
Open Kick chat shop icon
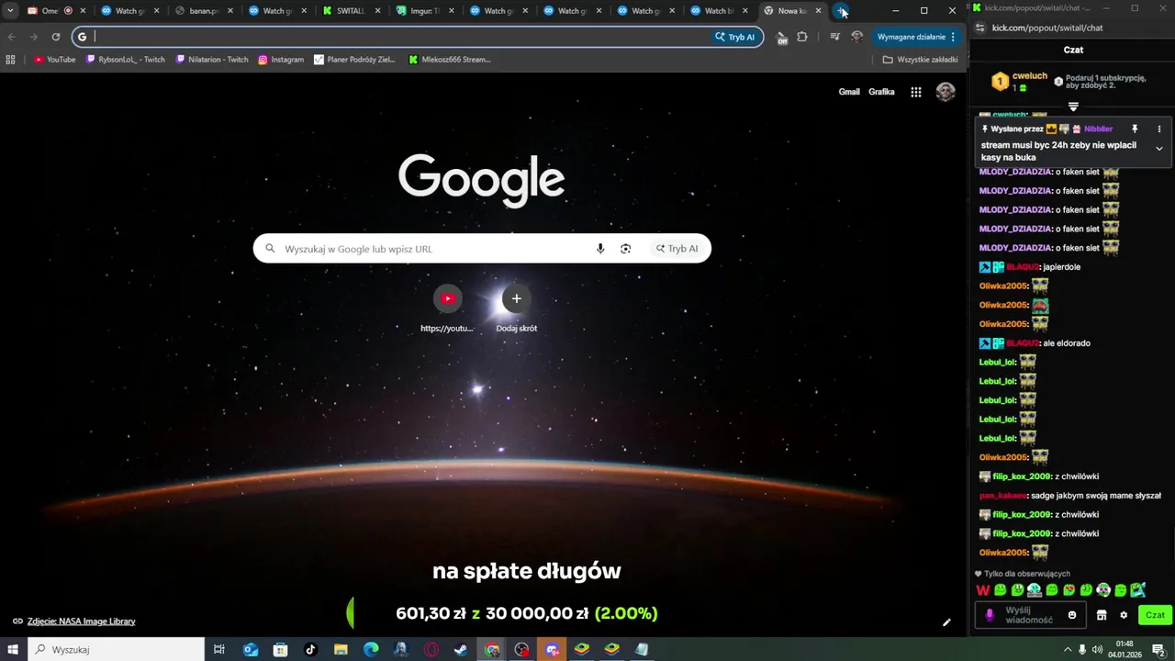(x=1102, y=615)
